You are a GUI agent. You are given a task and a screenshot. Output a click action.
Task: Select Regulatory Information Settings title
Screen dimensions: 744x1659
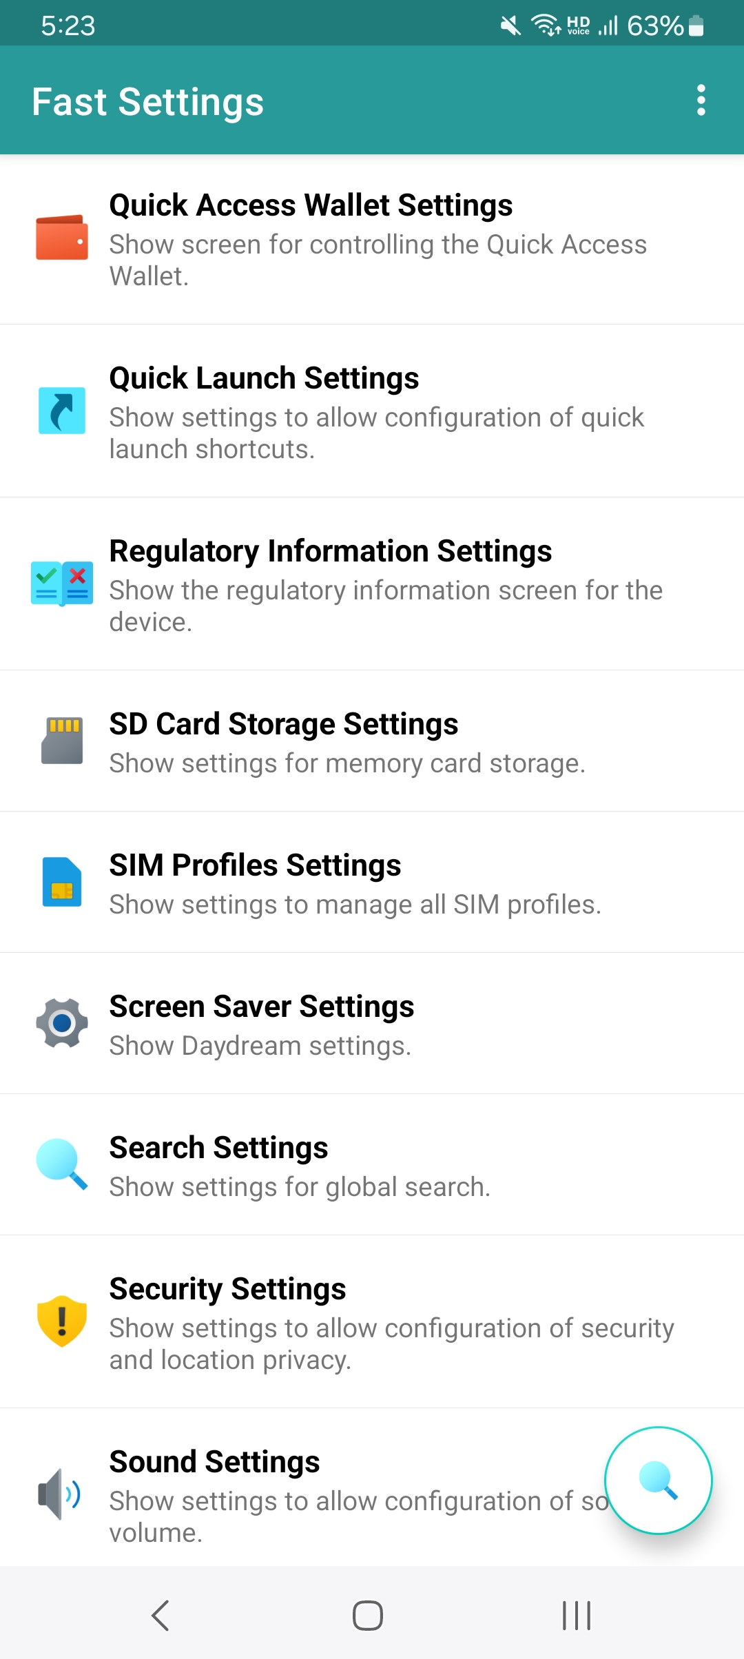(x=331, y=551)
